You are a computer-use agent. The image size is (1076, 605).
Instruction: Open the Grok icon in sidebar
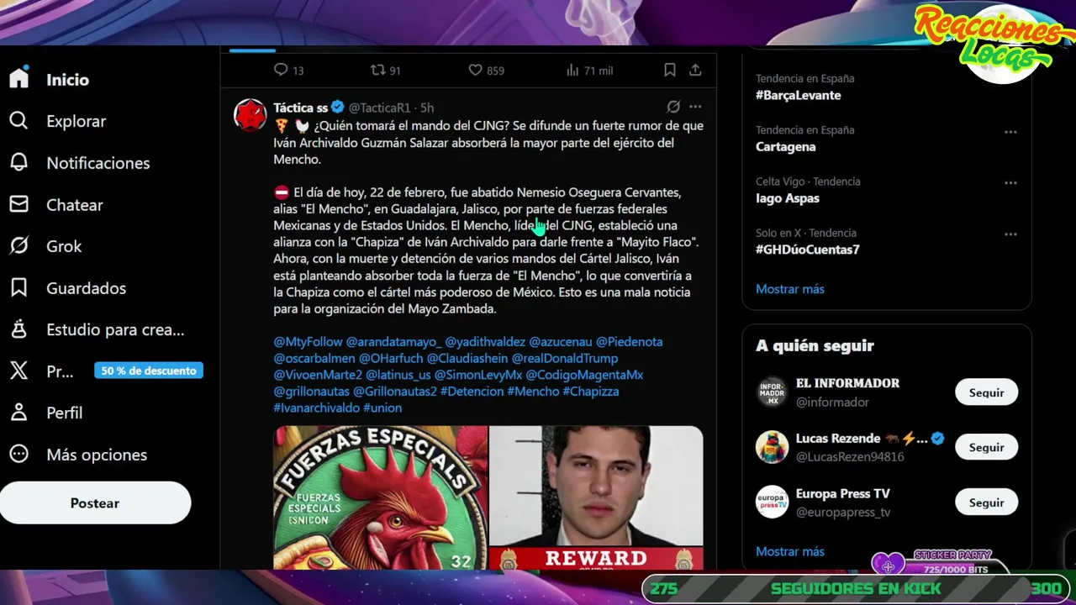point(19,245)
